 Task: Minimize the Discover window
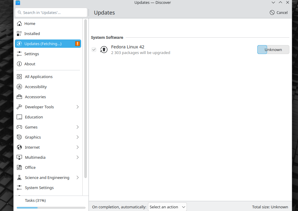point(273,2)
